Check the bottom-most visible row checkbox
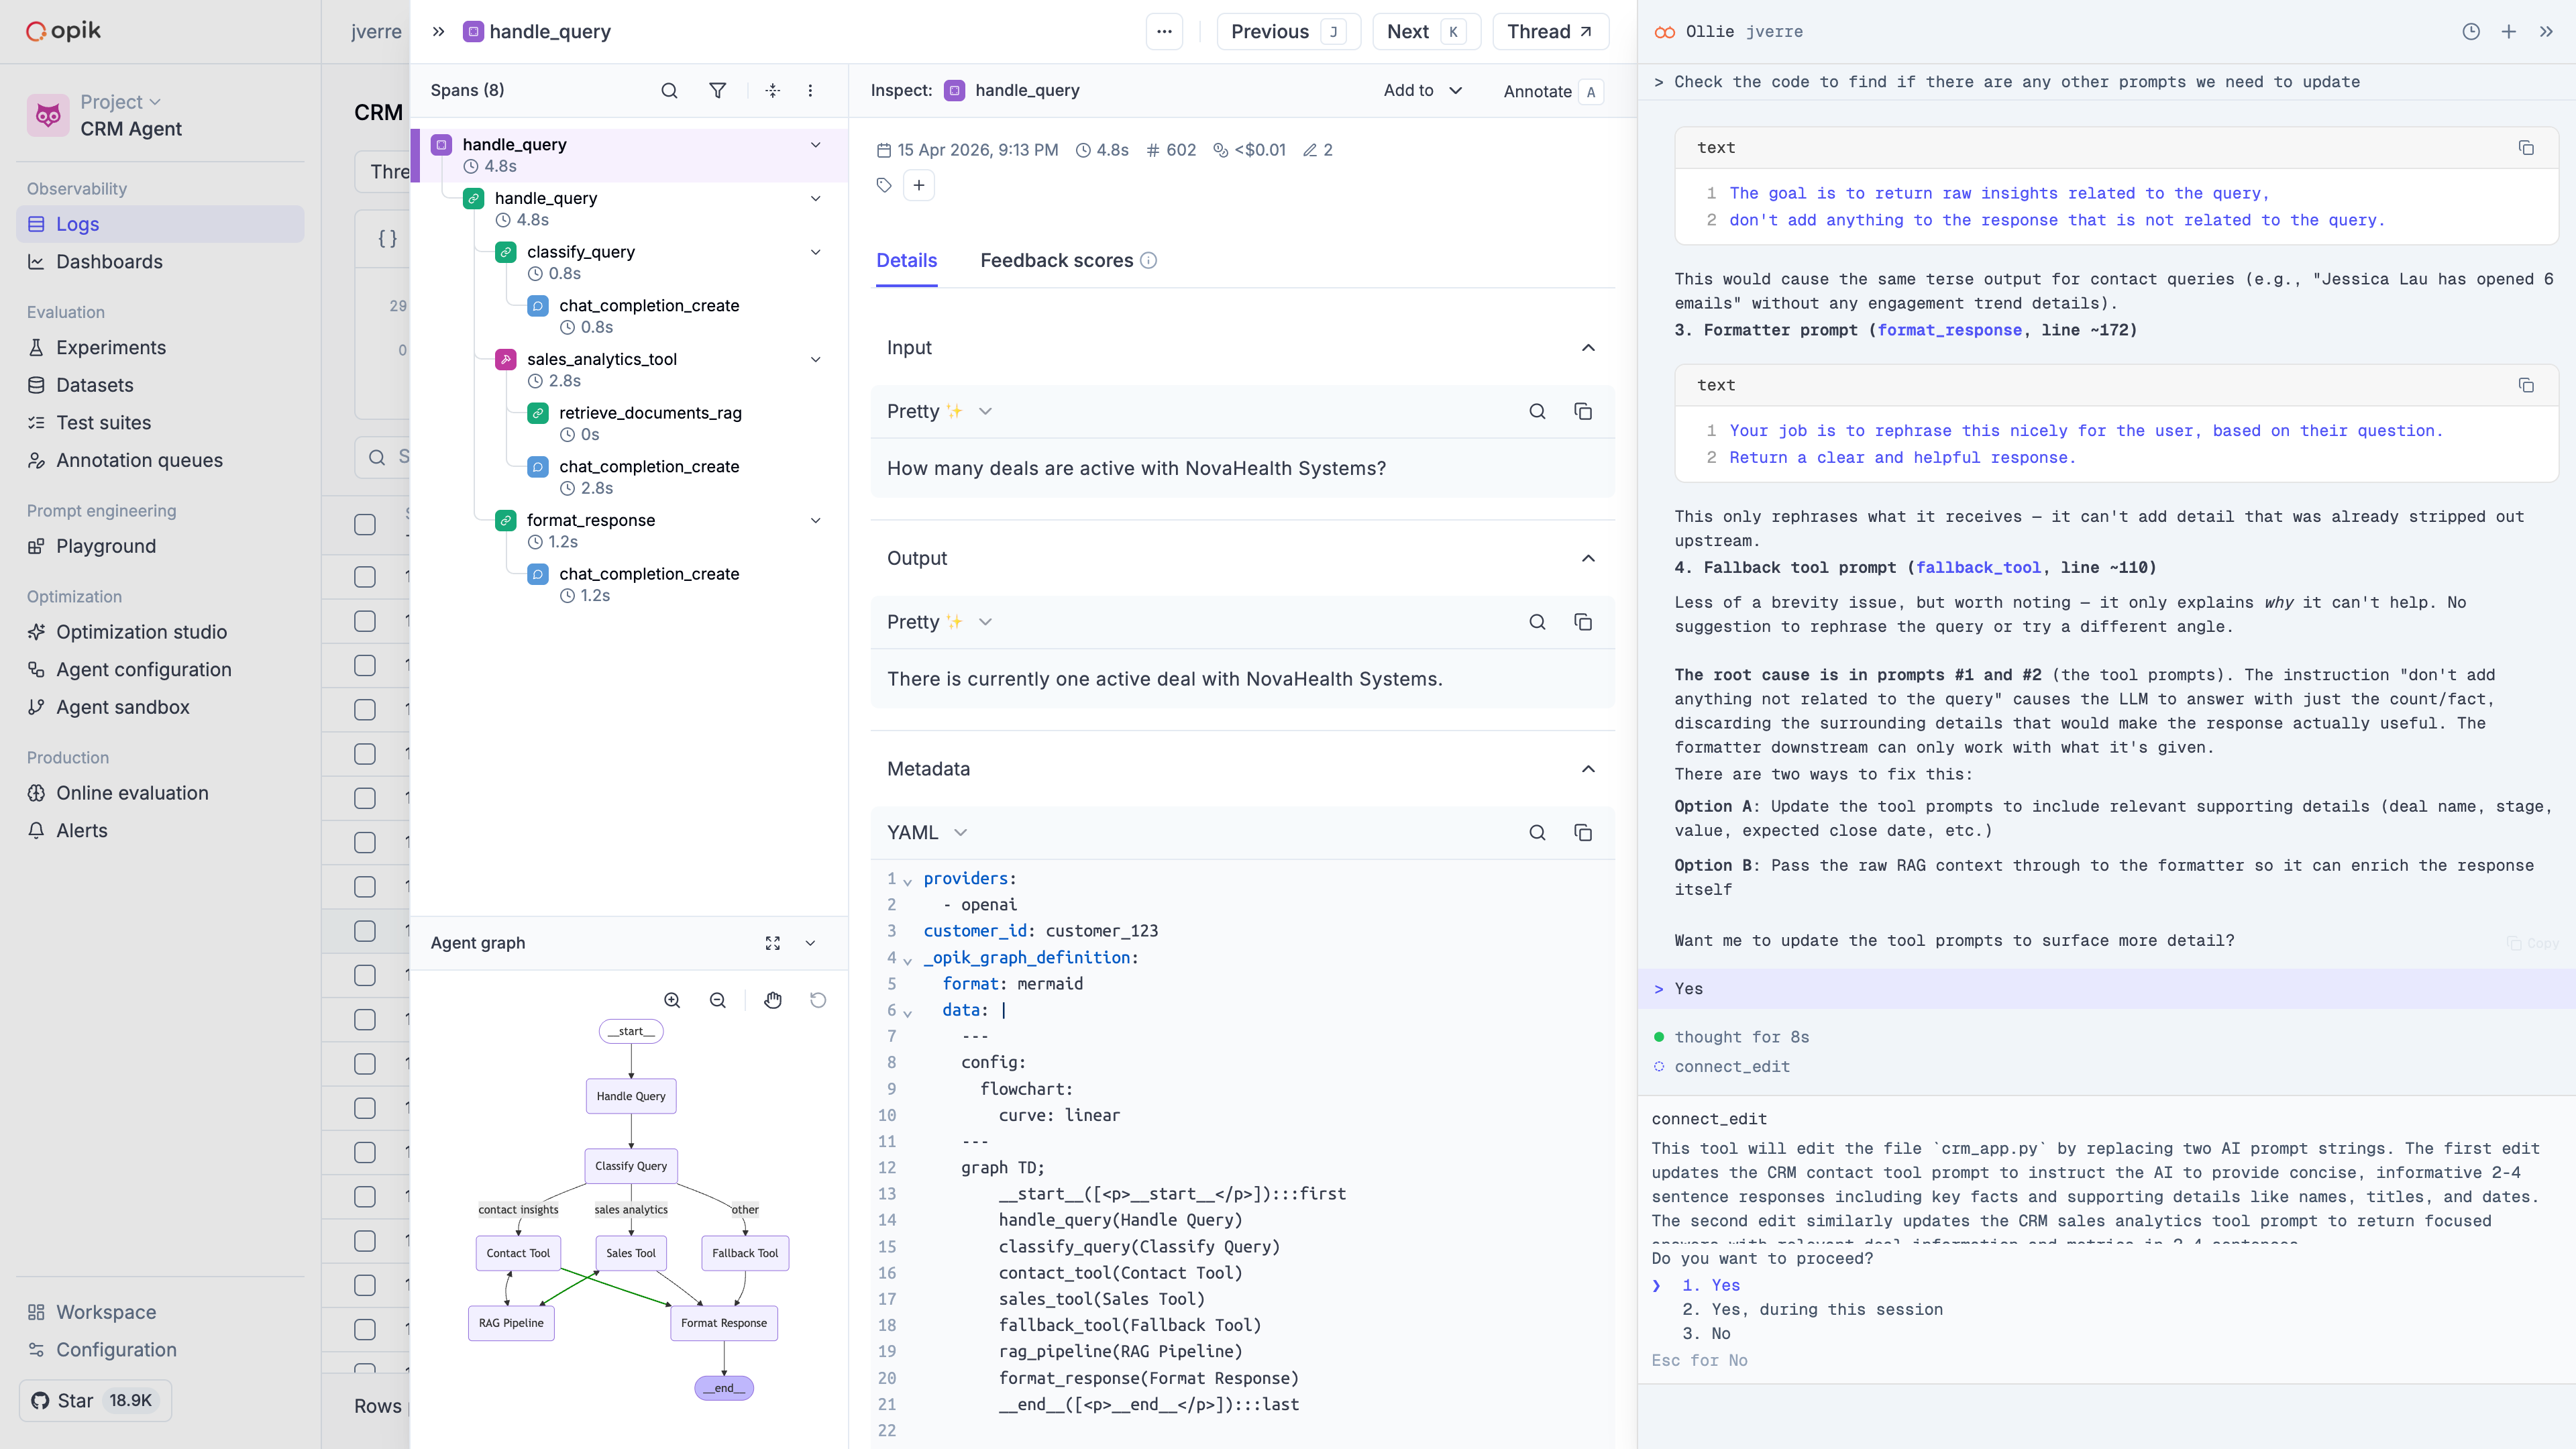Image resolution: width=2576 pixels, height=1449 pixels. pyautogui.click(x=364, y=1371)
